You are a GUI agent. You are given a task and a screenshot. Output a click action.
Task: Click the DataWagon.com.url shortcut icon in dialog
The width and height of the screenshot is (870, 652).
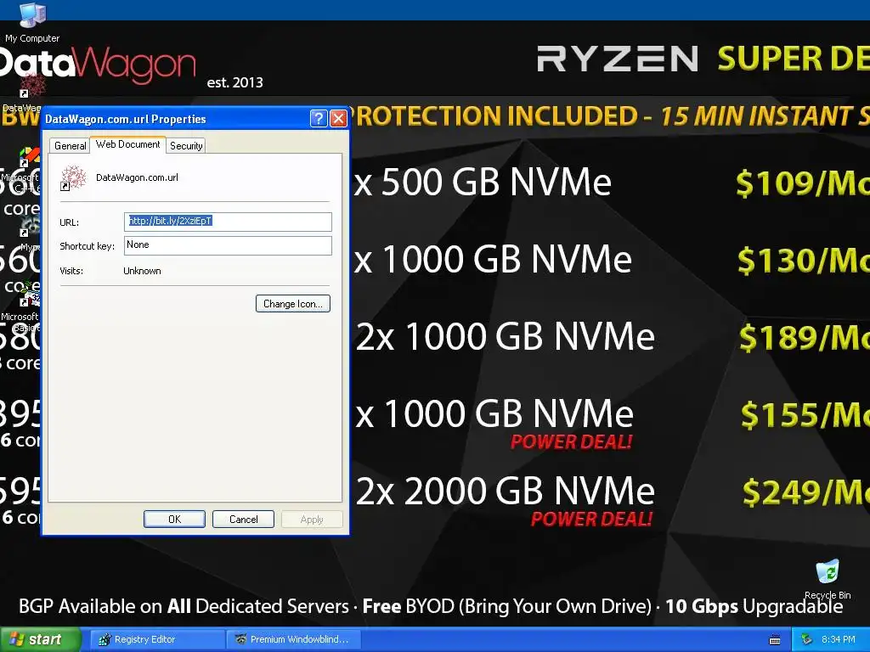tap(73, 178)
